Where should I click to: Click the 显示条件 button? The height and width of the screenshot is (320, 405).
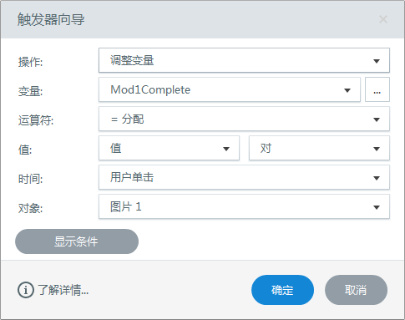click(x=77, y=241)
